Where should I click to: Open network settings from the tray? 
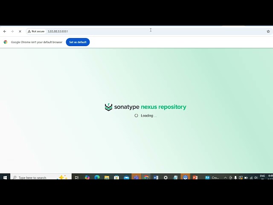point(251,178)
